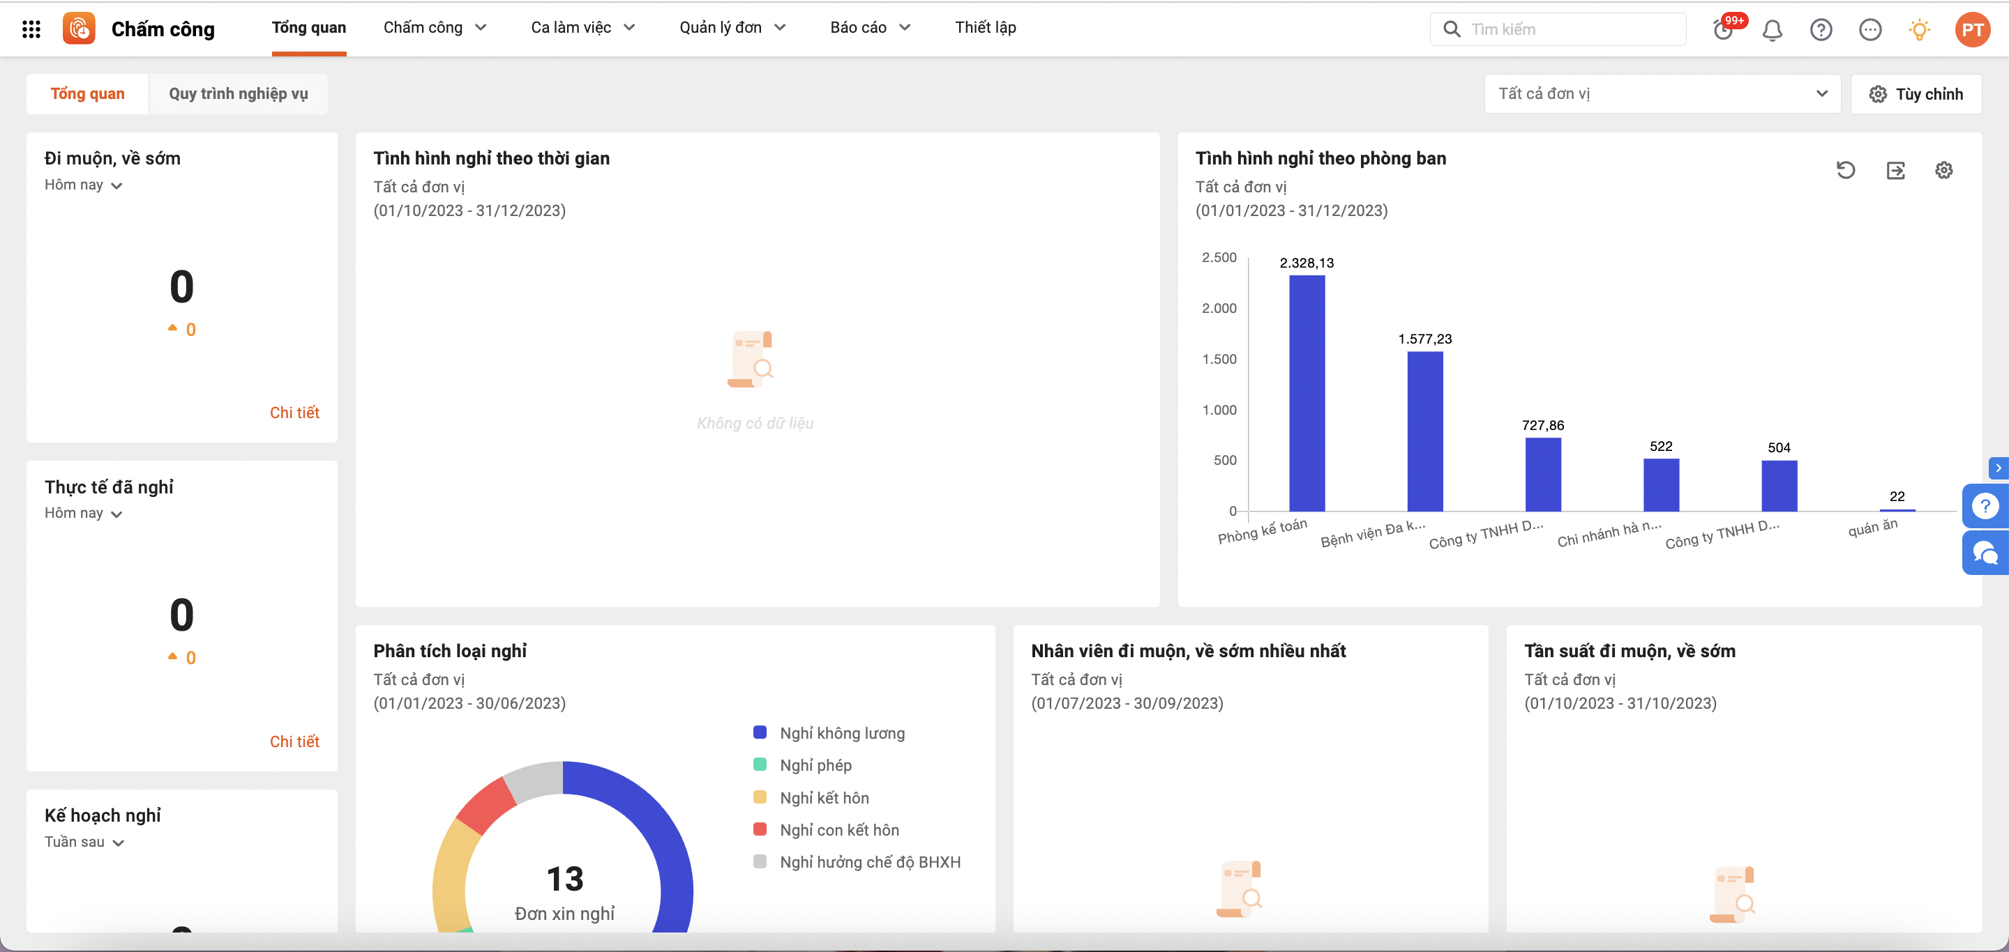The height and width of the screenshot is (952, 2009).
Task: Change Hôm nay period for Đi muộn, về sớm
Action: (x=84, y=185)
